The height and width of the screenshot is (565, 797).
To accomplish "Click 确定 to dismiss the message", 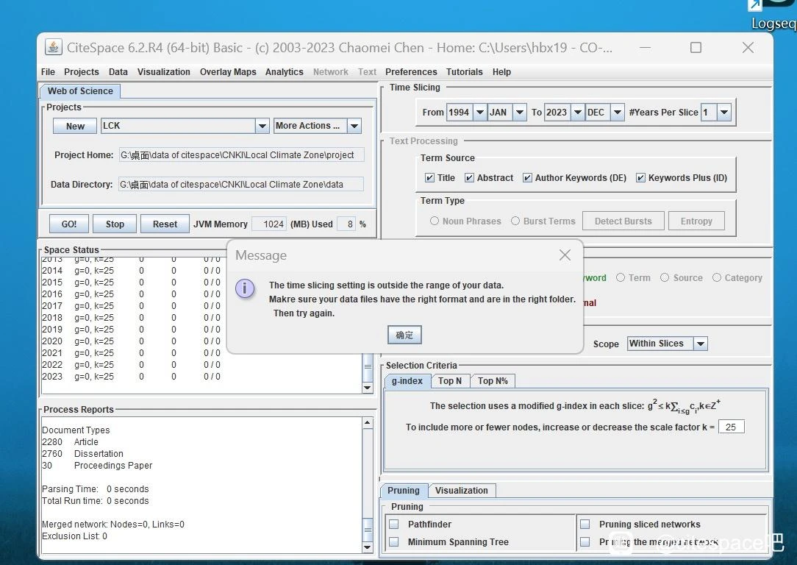I will 404,335.
